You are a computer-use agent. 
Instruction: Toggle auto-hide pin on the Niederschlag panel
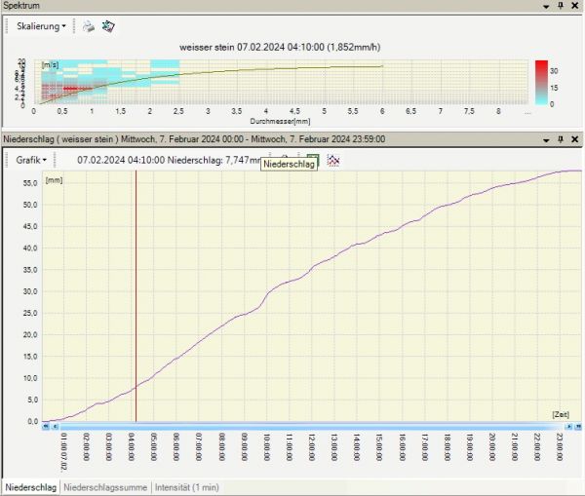click(561, 139)
